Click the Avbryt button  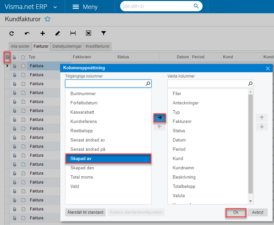tap(257, 212)
